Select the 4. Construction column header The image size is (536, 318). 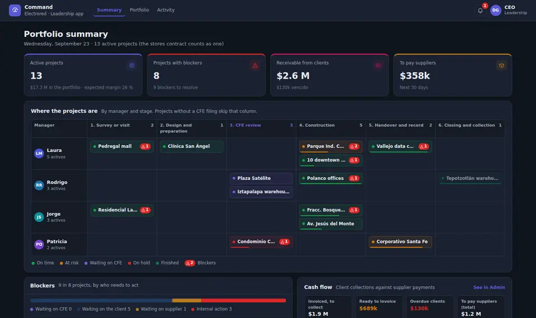(x=331, y=128)
